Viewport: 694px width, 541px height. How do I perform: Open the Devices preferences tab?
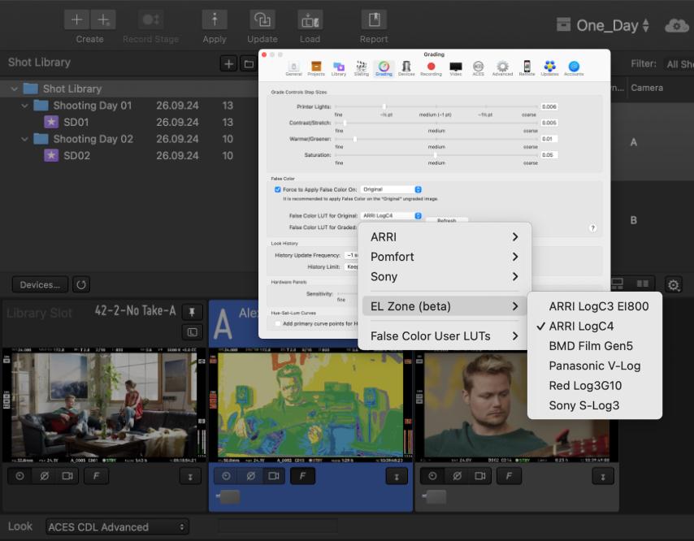point(406,68)
